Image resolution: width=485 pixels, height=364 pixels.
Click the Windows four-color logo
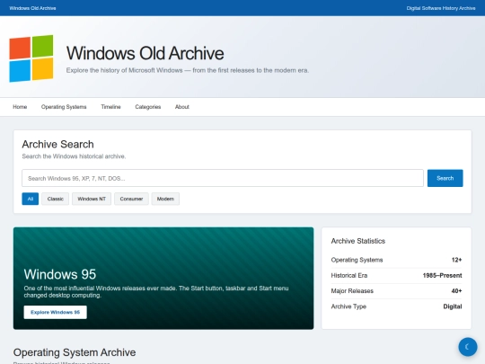click(x=31, y=58)
